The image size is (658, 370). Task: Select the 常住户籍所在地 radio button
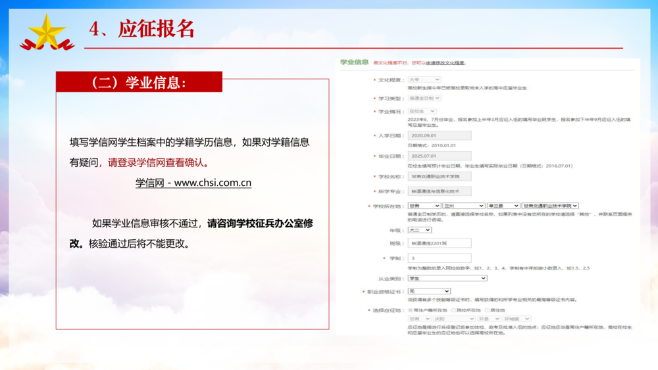[411, 310]
